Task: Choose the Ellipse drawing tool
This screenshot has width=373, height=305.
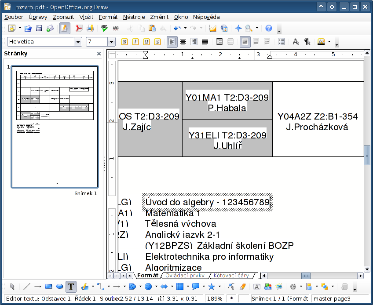Action: [x=60, y=287]
